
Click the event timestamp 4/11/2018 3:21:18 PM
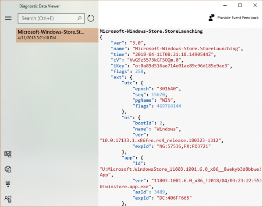pyautogui.click(x=37, y=38)
